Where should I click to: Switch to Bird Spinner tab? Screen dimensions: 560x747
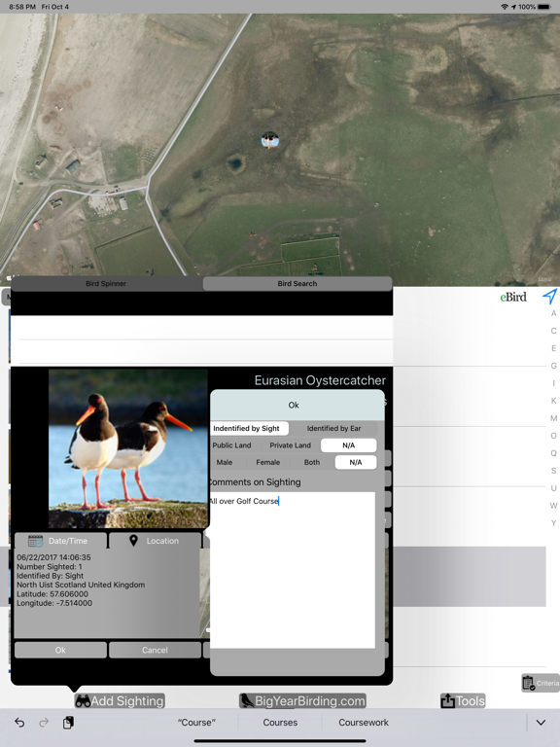(x=106, y=283)
